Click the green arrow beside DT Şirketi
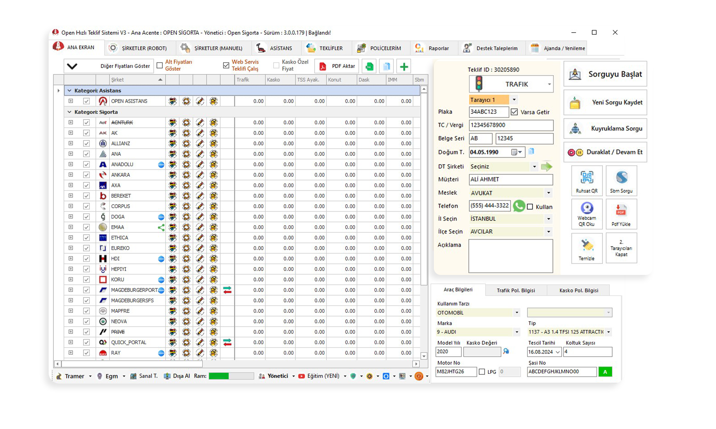Image resolution: width=716 pixels, height=429 pixels. 546,167
